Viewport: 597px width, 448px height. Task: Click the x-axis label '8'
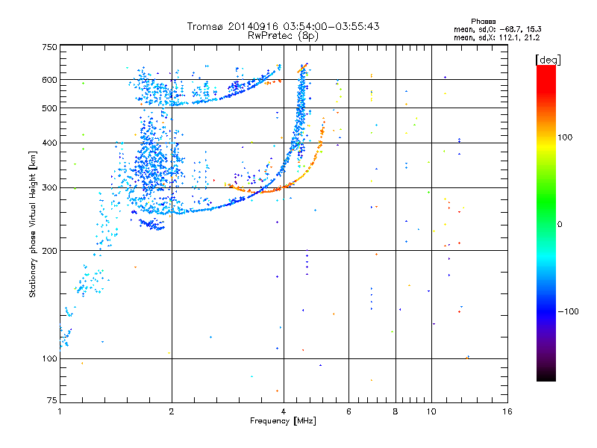(396, 411)
